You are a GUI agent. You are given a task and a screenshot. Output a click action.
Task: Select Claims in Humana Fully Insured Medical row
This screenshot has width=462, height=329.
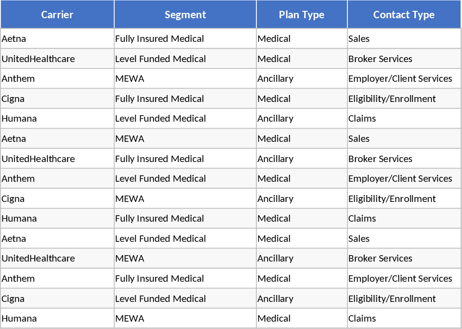362,219
